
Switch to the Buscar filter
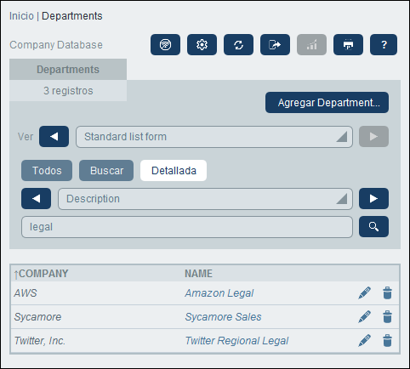click(x=106, y=171)
